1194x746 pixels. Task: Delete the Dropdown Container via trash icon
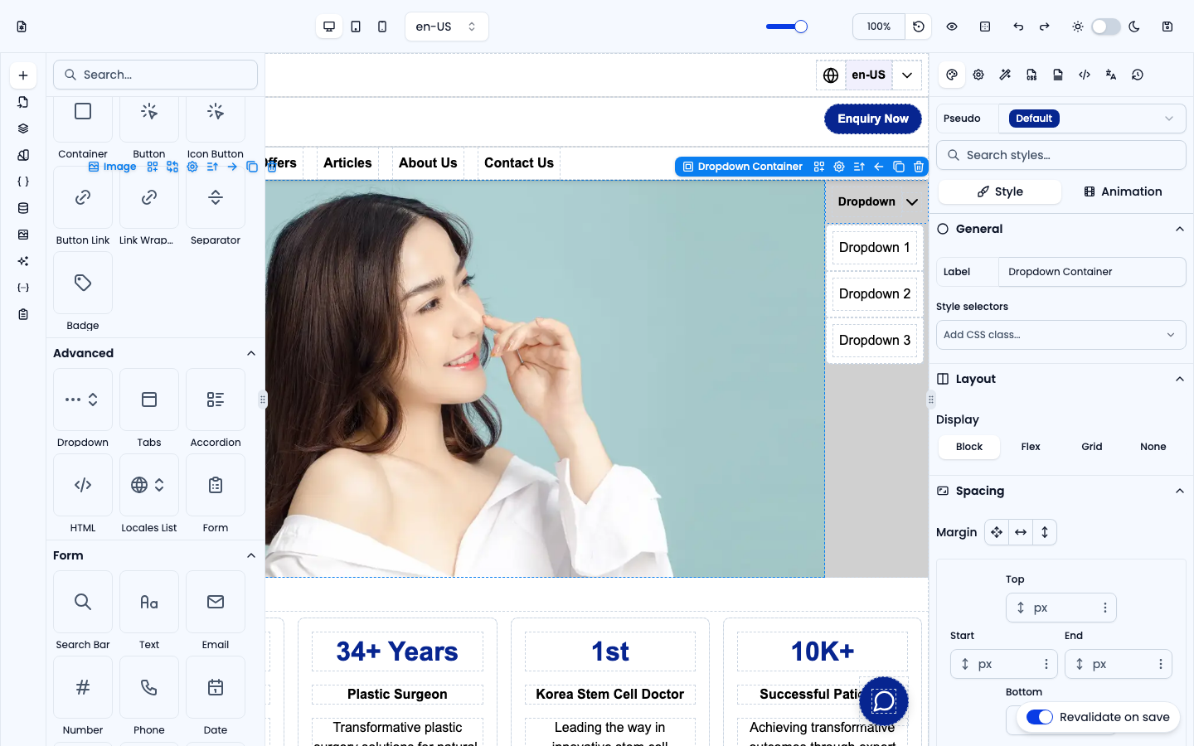[919, 167]
